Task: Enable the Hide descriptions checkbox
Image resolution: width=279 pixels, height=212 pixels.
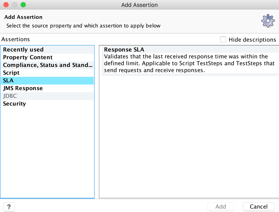Action: pos(223,39)
